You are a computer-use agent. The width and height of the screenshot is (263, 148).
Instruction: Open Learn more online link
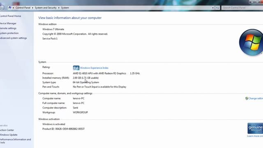[x=255, y=136]
